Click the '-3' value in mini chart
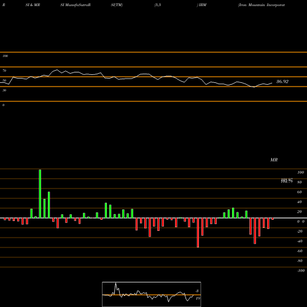The height and width of the screenshot is (307, 307). [x=197, y=291]
